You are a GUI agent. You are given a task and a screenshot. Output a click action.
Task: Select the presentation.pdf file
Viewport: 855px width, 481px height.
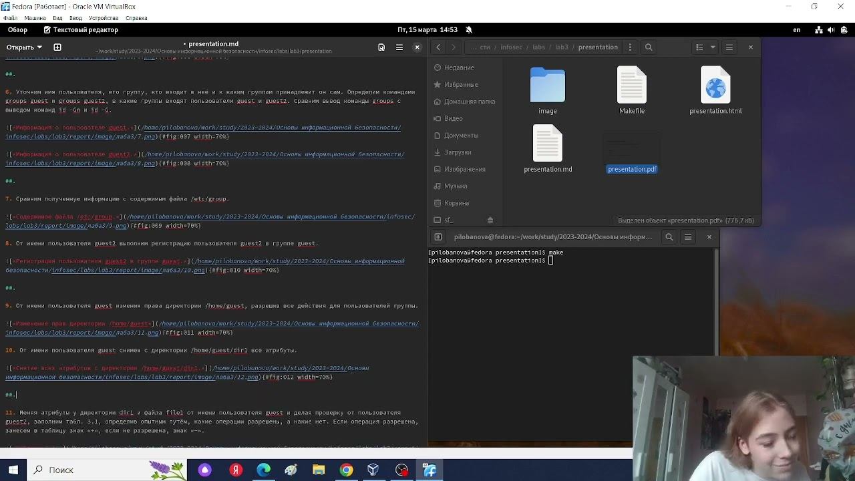click(632, 152)
